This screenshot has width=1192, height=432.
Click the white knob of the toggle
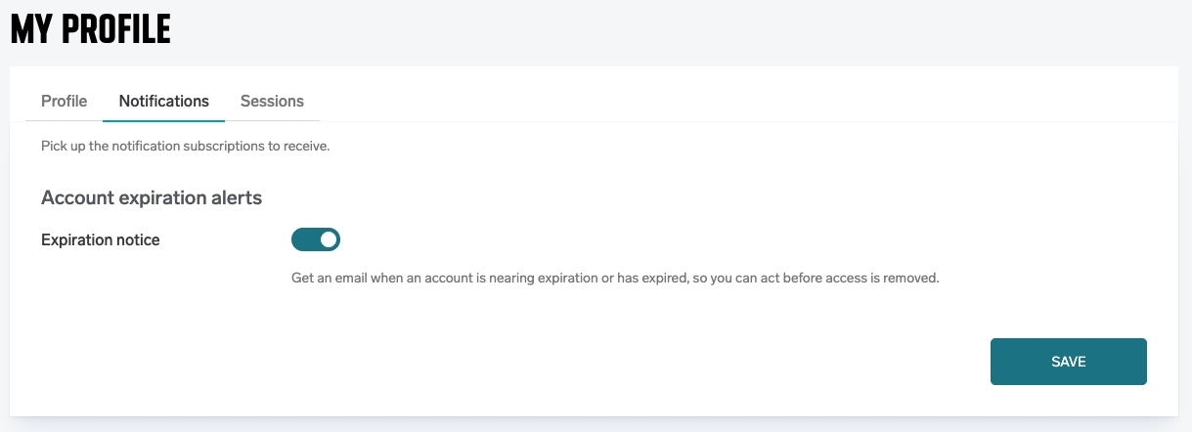[328, 239]
